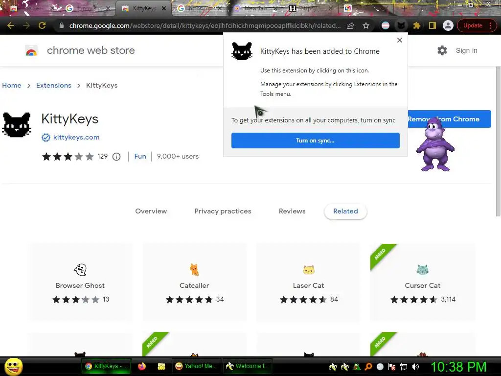Bookmark this page with the star icon

tap(366, 25)
